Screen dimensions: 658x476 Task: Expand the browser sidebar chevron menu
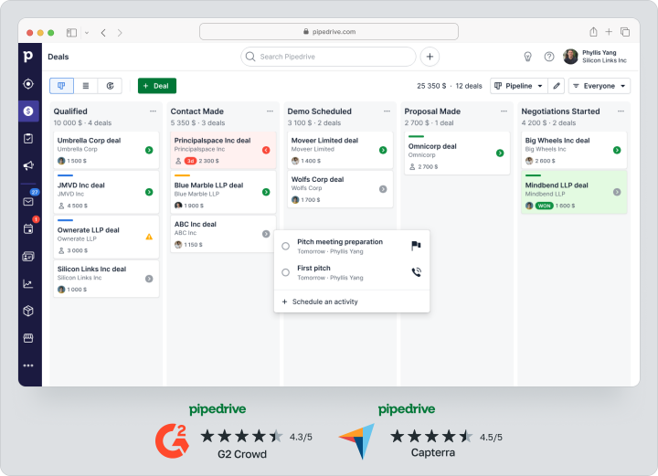pos(87,33)
